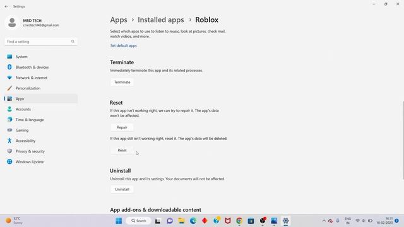Click the Apps breadcrumb link
Screen dimensions: 404x227
coord(119,20)
